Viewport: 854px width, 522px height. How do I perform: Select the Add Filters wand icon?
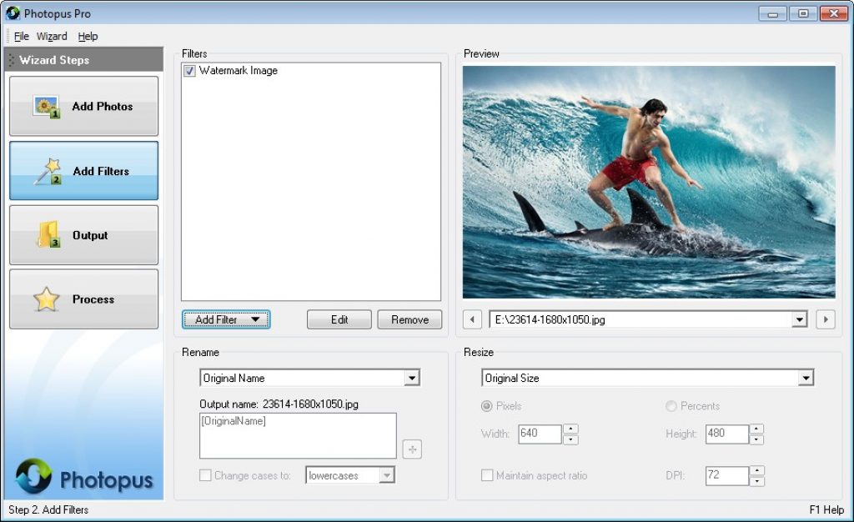[47, 171]
